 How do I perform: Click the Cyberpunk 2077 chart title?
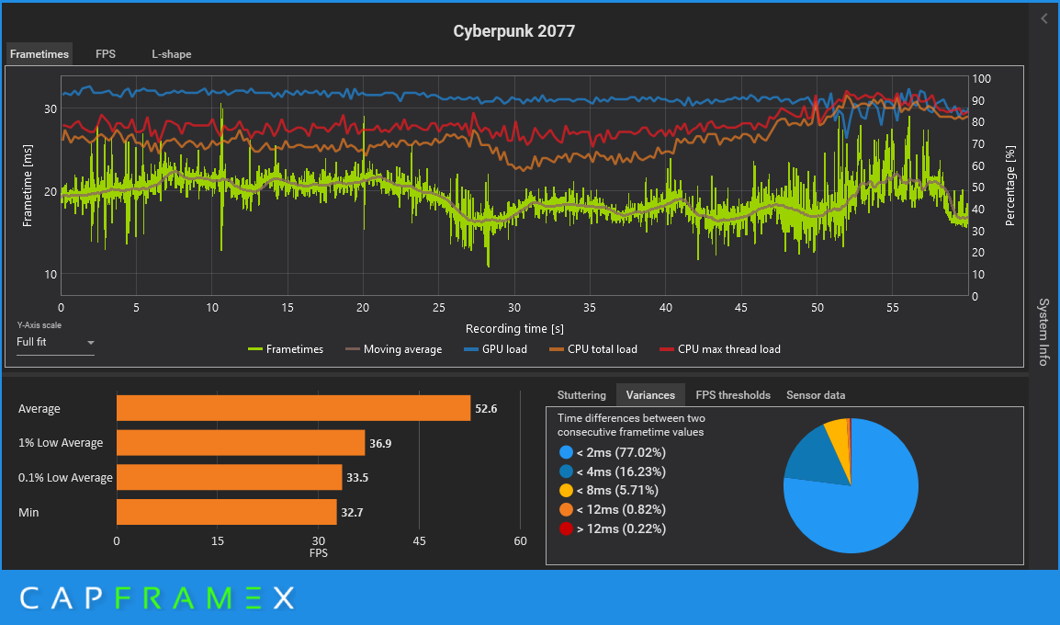(513, 31)
